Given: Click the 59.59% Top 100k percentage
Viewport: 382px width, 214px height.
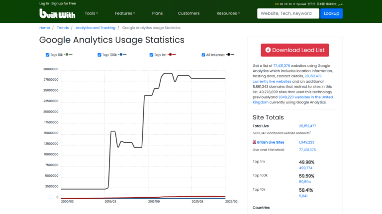Looking at the screenshot, I should pos(306,176).
